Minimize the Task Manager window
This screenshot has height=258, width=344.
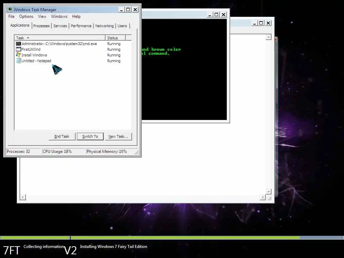(x=121, y=9)
